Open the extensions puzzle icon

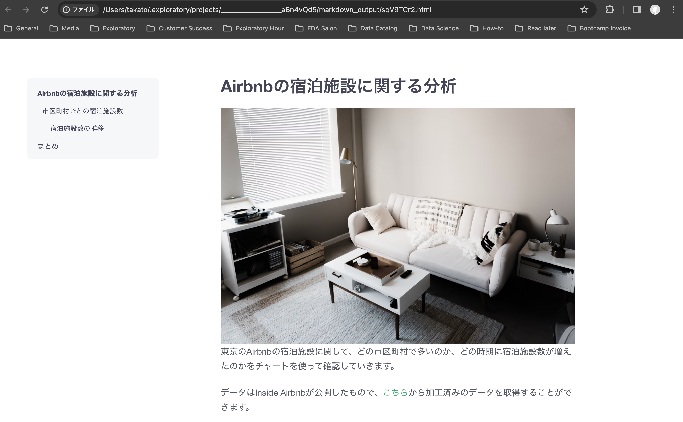pos(610,10)
